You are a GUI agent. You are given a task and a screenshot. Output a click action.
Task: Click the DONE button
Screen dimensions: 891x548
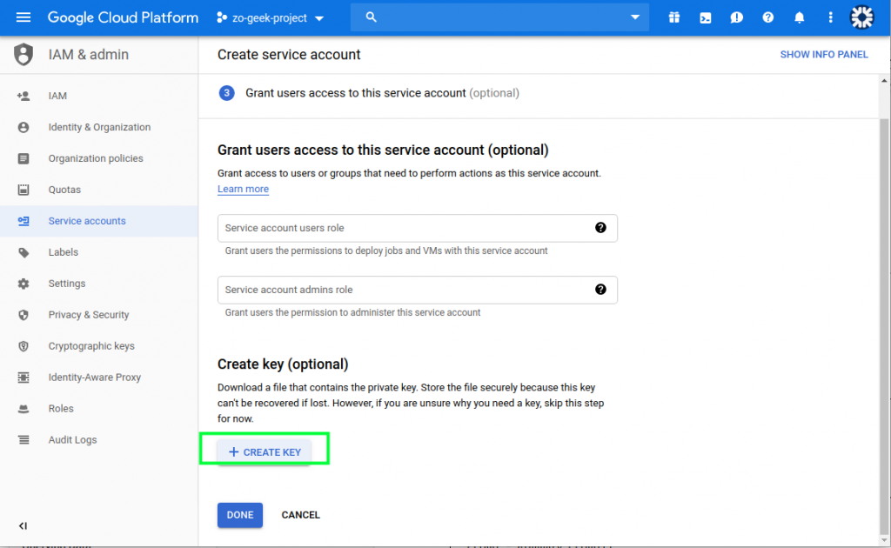240,515
